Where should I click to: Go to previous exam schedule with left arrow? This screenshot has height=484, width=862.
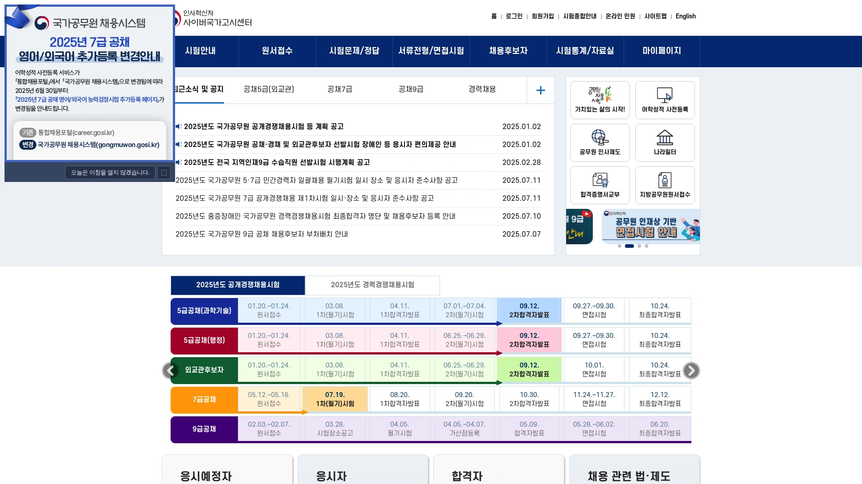coord(170,371)
